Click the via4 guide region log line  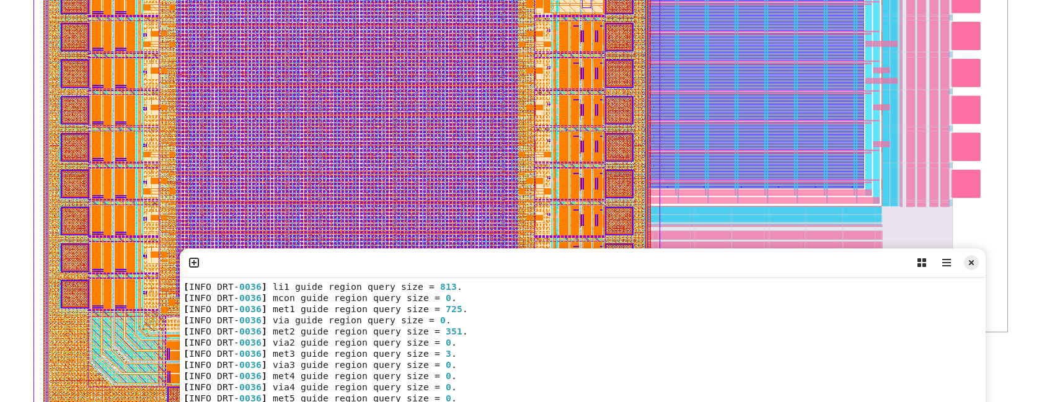(320, 387)
